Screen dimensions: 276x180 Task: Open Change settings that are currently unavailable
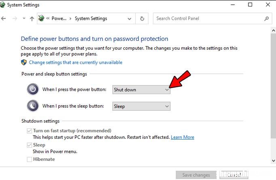point(76,62)
